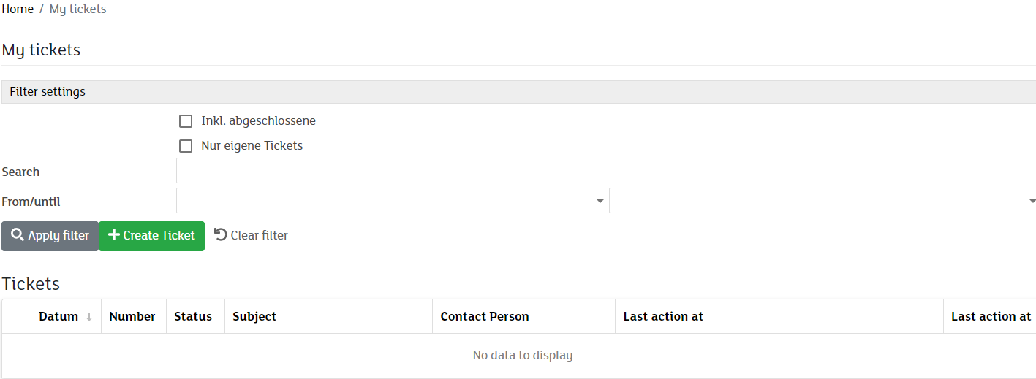Click the undo arrow icon beside Clear filter
1036x379 pixels.
pyautogui.click(x=221, y=234)
